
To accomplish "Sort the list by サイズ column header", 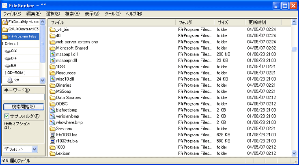I will click(x=229, y=22).
